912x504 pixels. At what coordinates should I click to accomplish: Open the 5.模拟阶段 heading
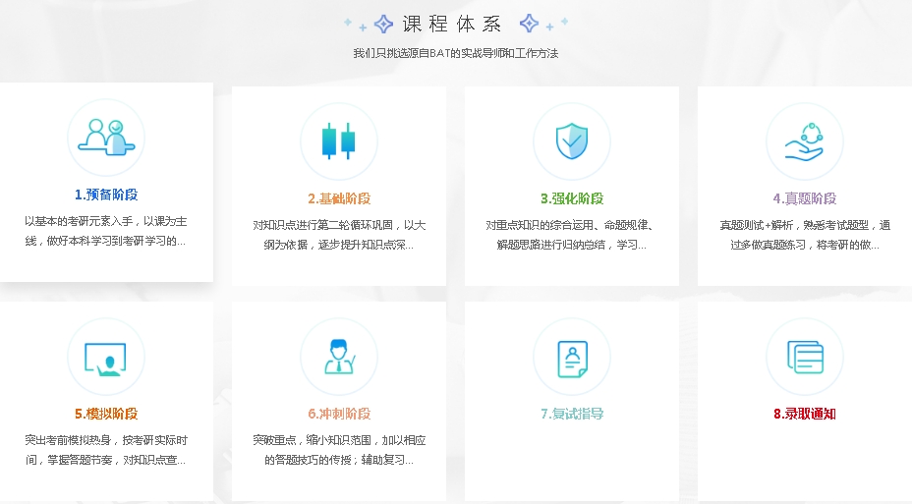tap(106, 414)
